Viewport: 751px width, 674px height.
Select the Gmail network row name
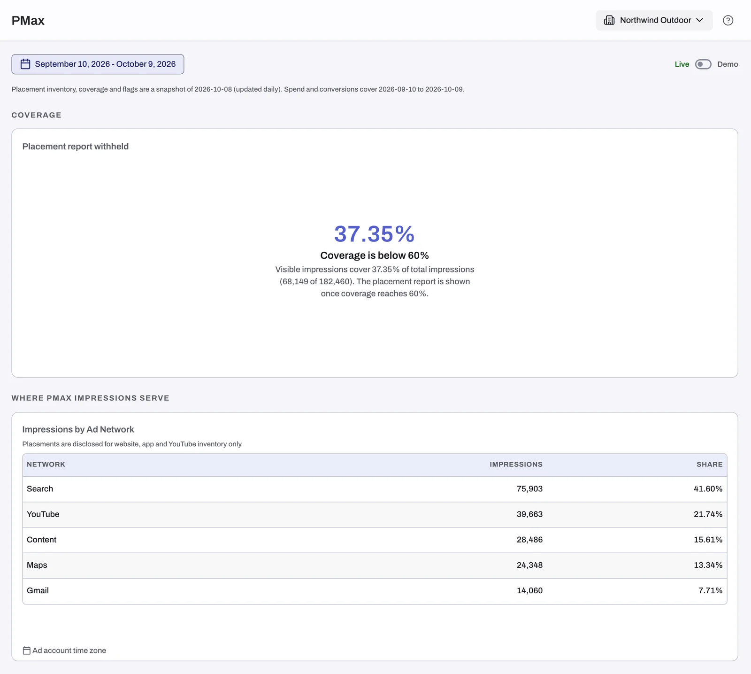tap(38, 590)
